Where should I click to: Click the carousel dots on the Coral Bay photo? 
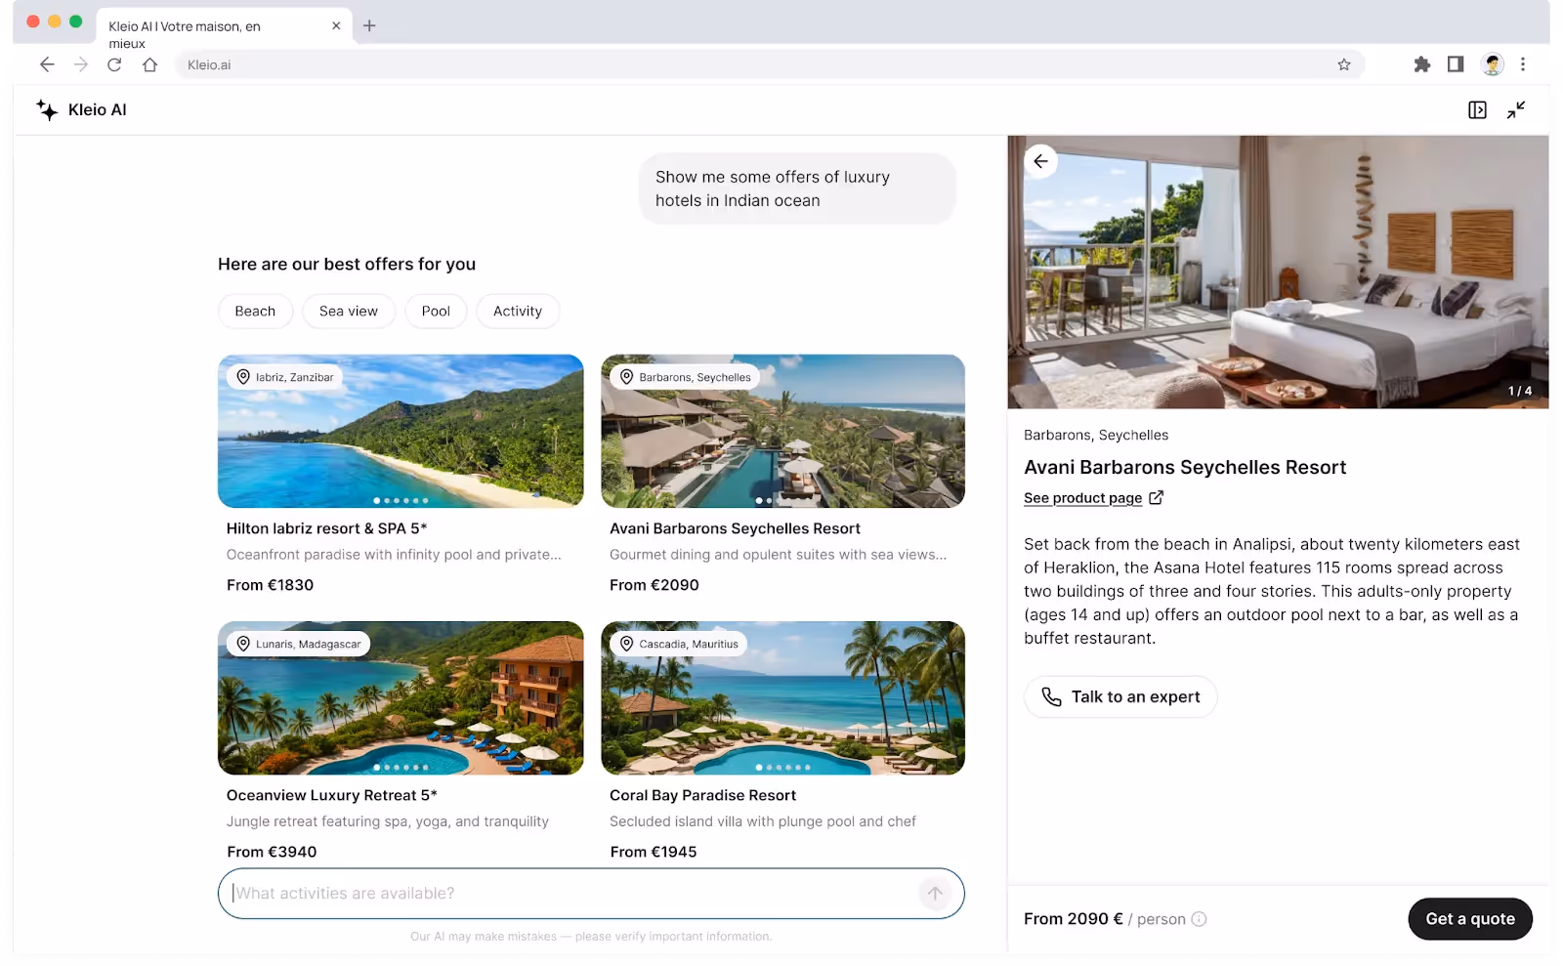[783, 767]
